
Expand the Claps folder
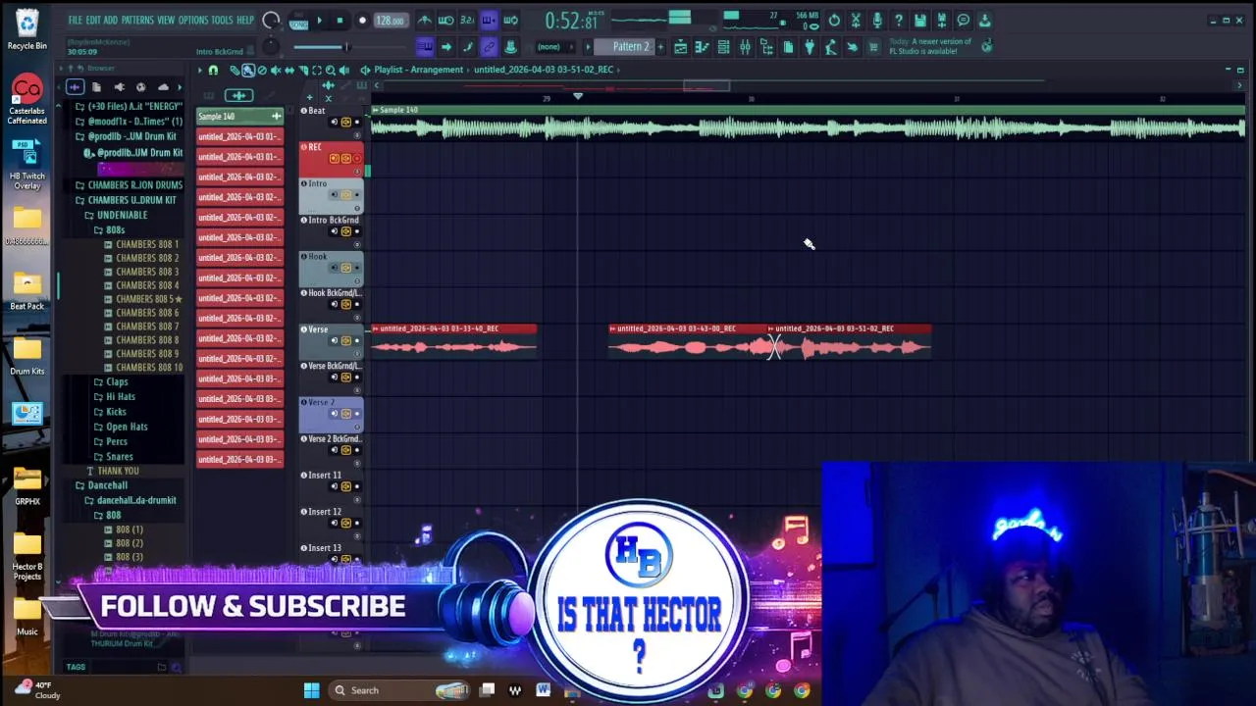click(111, 381)
